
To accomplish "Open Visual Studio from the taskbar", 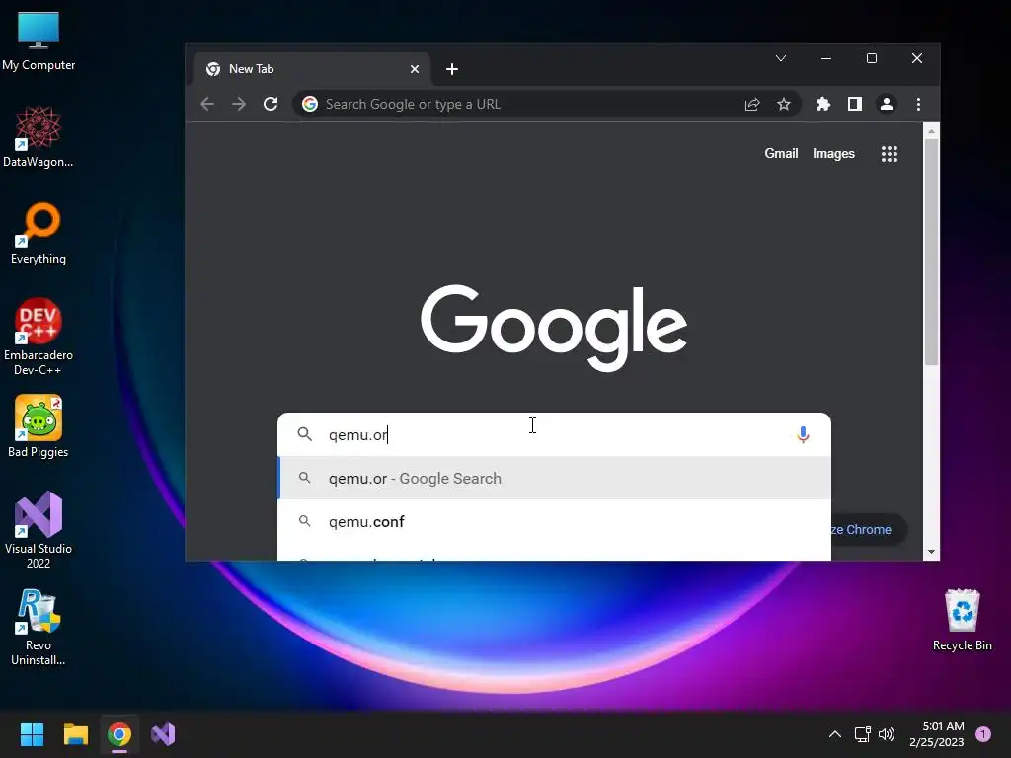I will pos(163,734).
